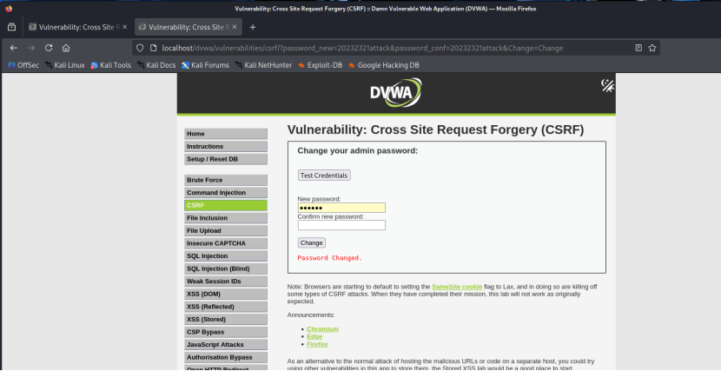Screen dimensions: 721x371
Task: Open Weak Session IDs page
Action: click(226, 282)
